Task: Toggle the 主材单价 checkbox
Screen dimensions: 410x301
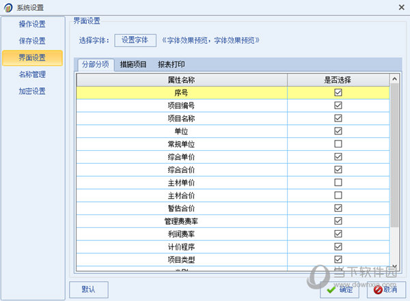Action: tap(338, 182)
